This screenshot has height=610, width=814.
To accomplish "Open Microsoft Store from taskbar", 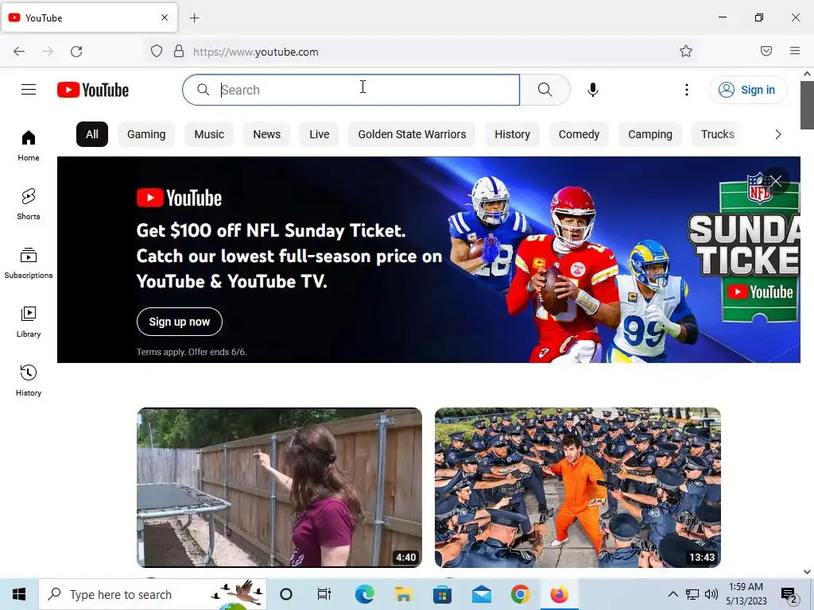I will pos(442,594).
